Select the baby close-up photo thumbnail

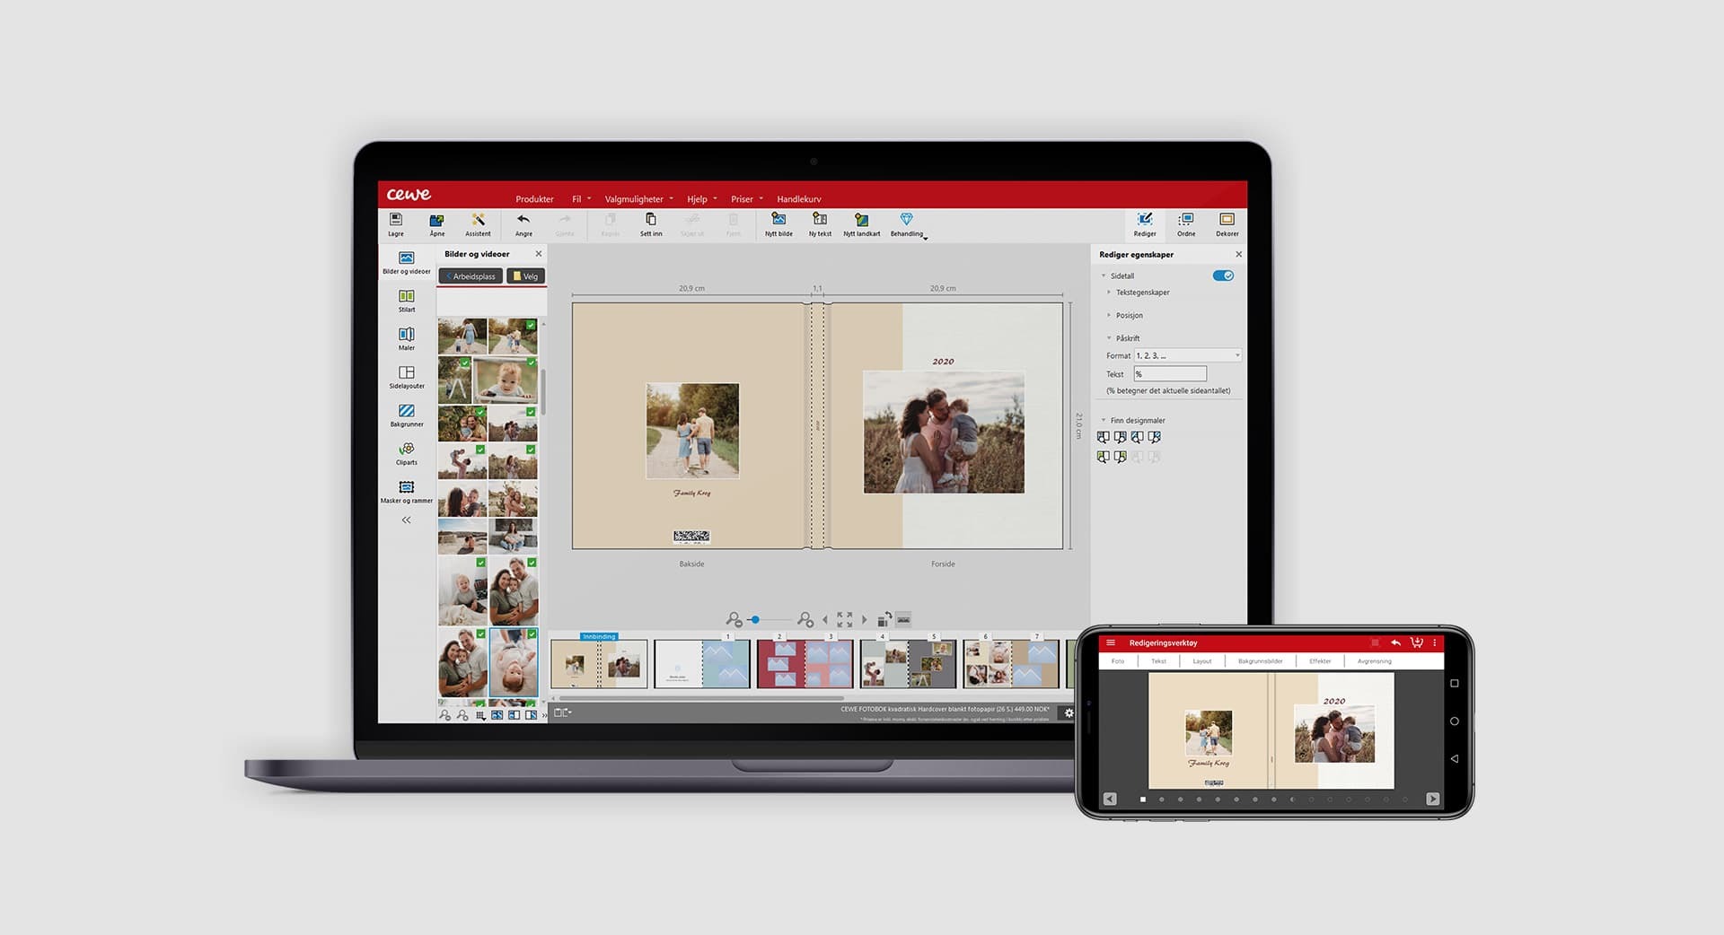pyautogui.click(x=506, y=380)
